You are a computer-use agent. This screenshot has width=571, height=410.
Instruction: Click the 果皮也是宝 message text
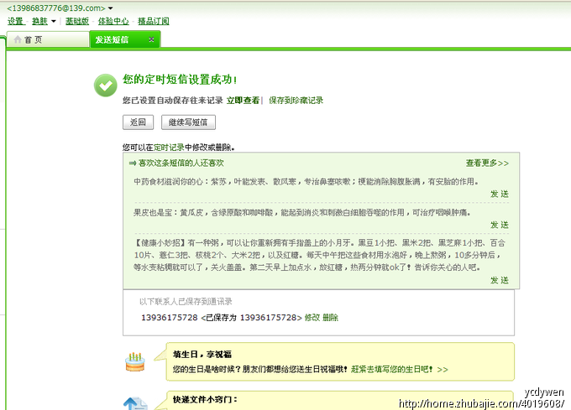302,212
